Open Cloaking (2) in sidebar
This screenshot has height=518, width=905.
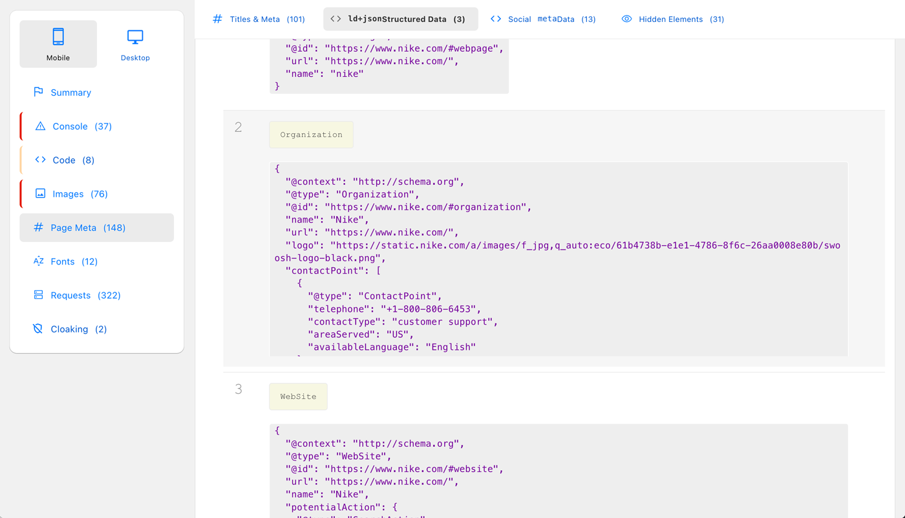pyautogui.click(x=97, y=329)
